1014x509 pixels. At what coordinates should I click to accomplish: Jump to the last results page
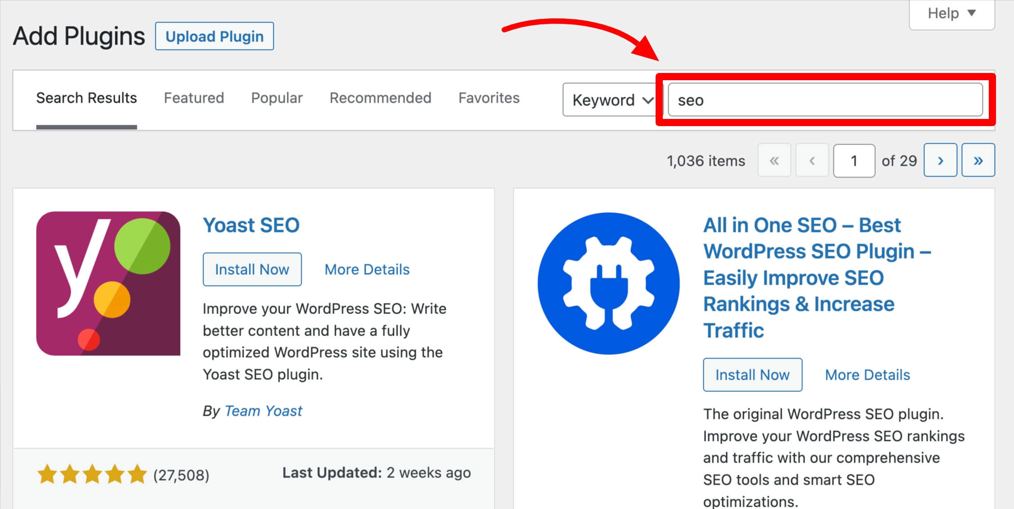(978, 160)
